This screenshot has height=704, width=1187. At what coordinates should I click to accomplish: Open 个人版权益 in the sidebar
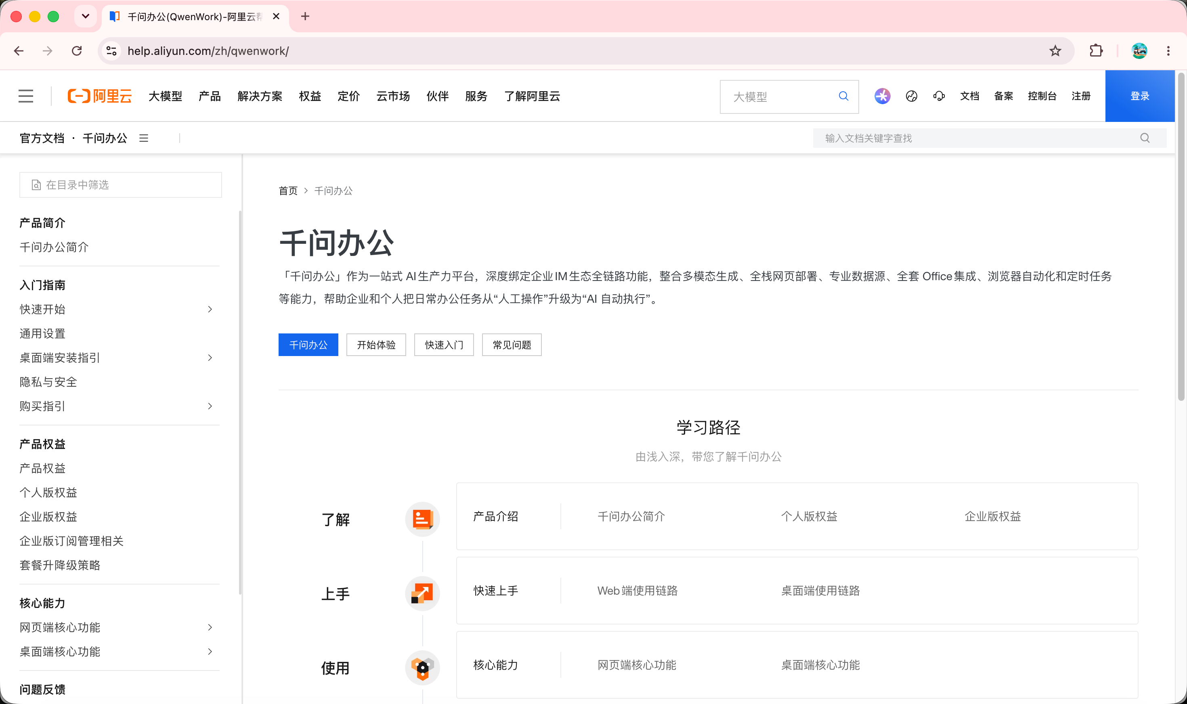[48, 492]
